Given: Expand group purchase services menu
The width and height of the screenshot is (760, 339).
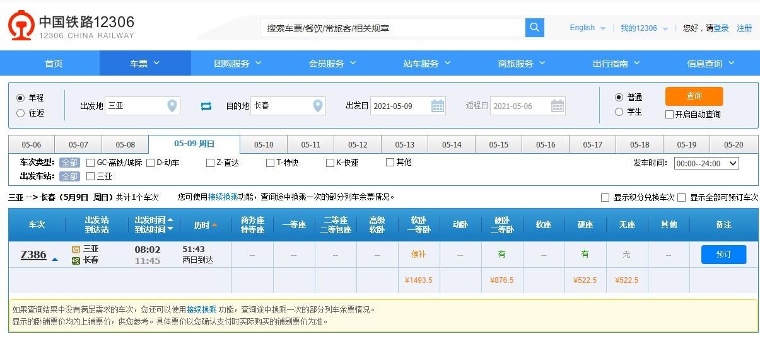Looking at the screenshot, I should click(x=238, y=63).
